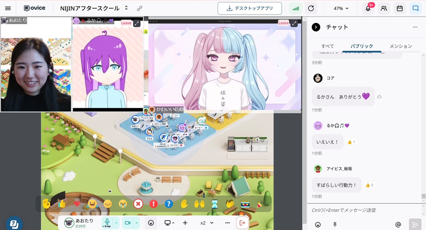Open the calendar icon in header

tap(399, 8)
